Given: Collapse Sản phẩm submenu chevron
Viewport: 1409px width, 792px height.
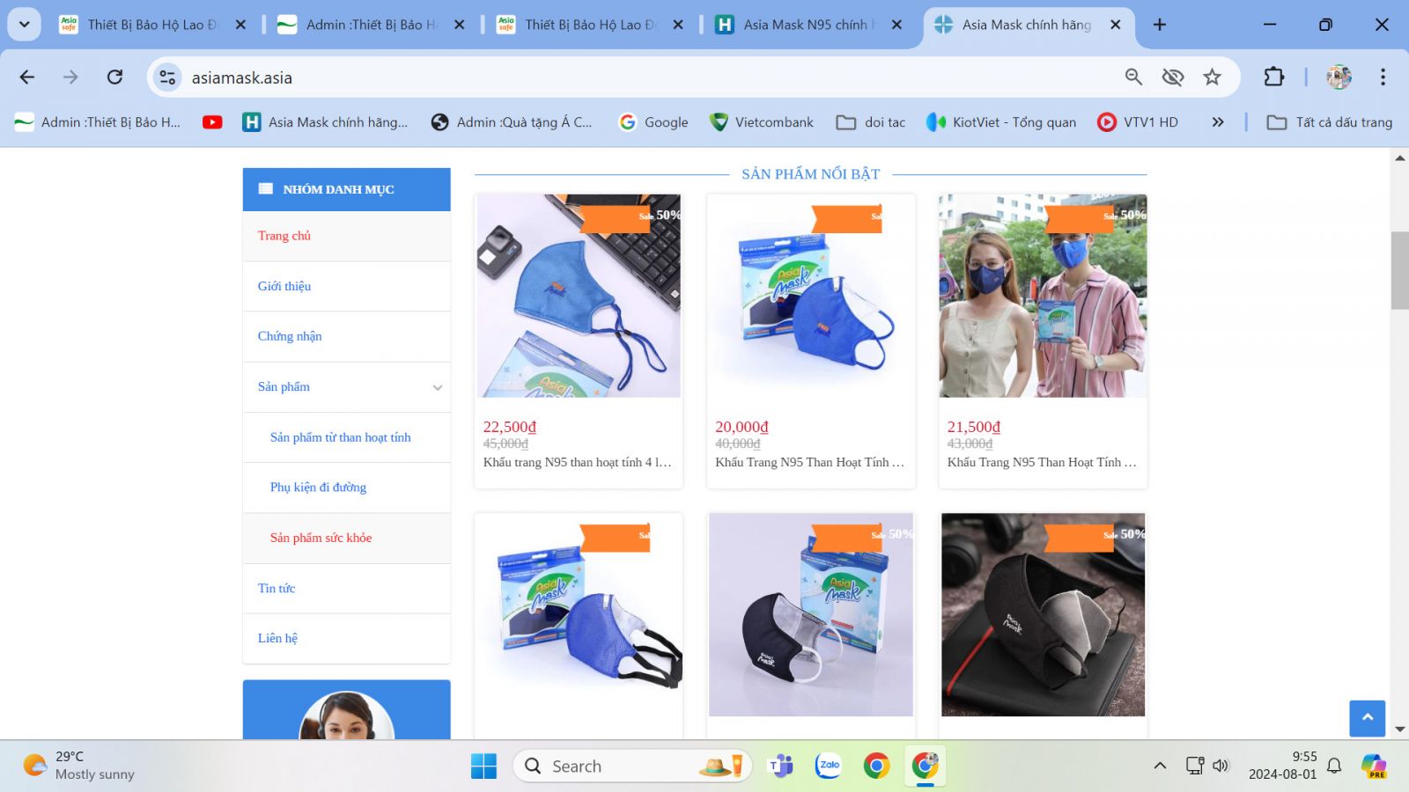Looking at the screenshot, I should (438, 387).
